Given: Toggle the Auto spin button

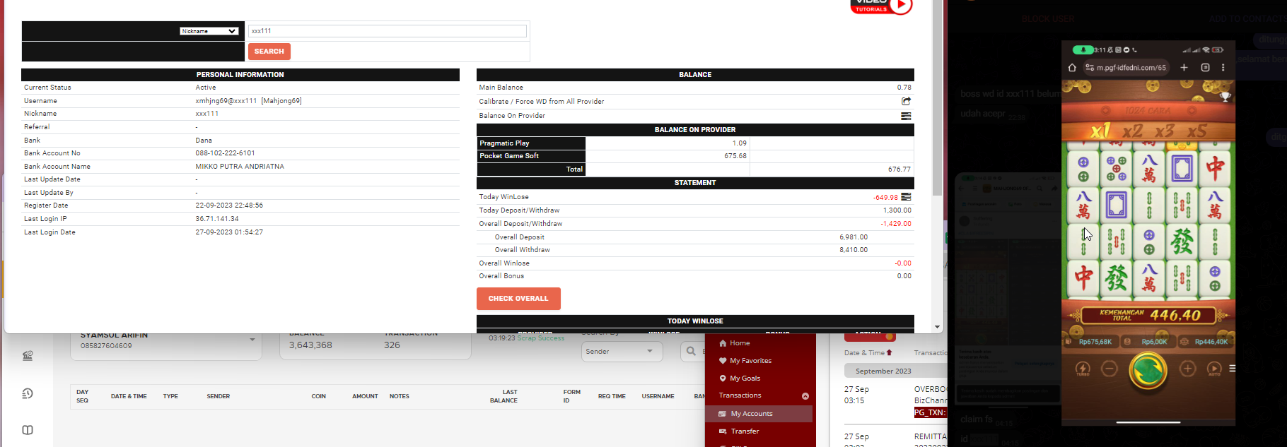Looking at the screenshot, I should (1214, 369).
